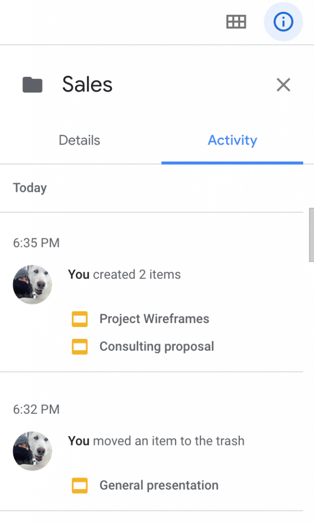This screenshot has width=314, height=525.
Task: Click the Slides icon beside Project Wireframes
Action: pos(79,318)
